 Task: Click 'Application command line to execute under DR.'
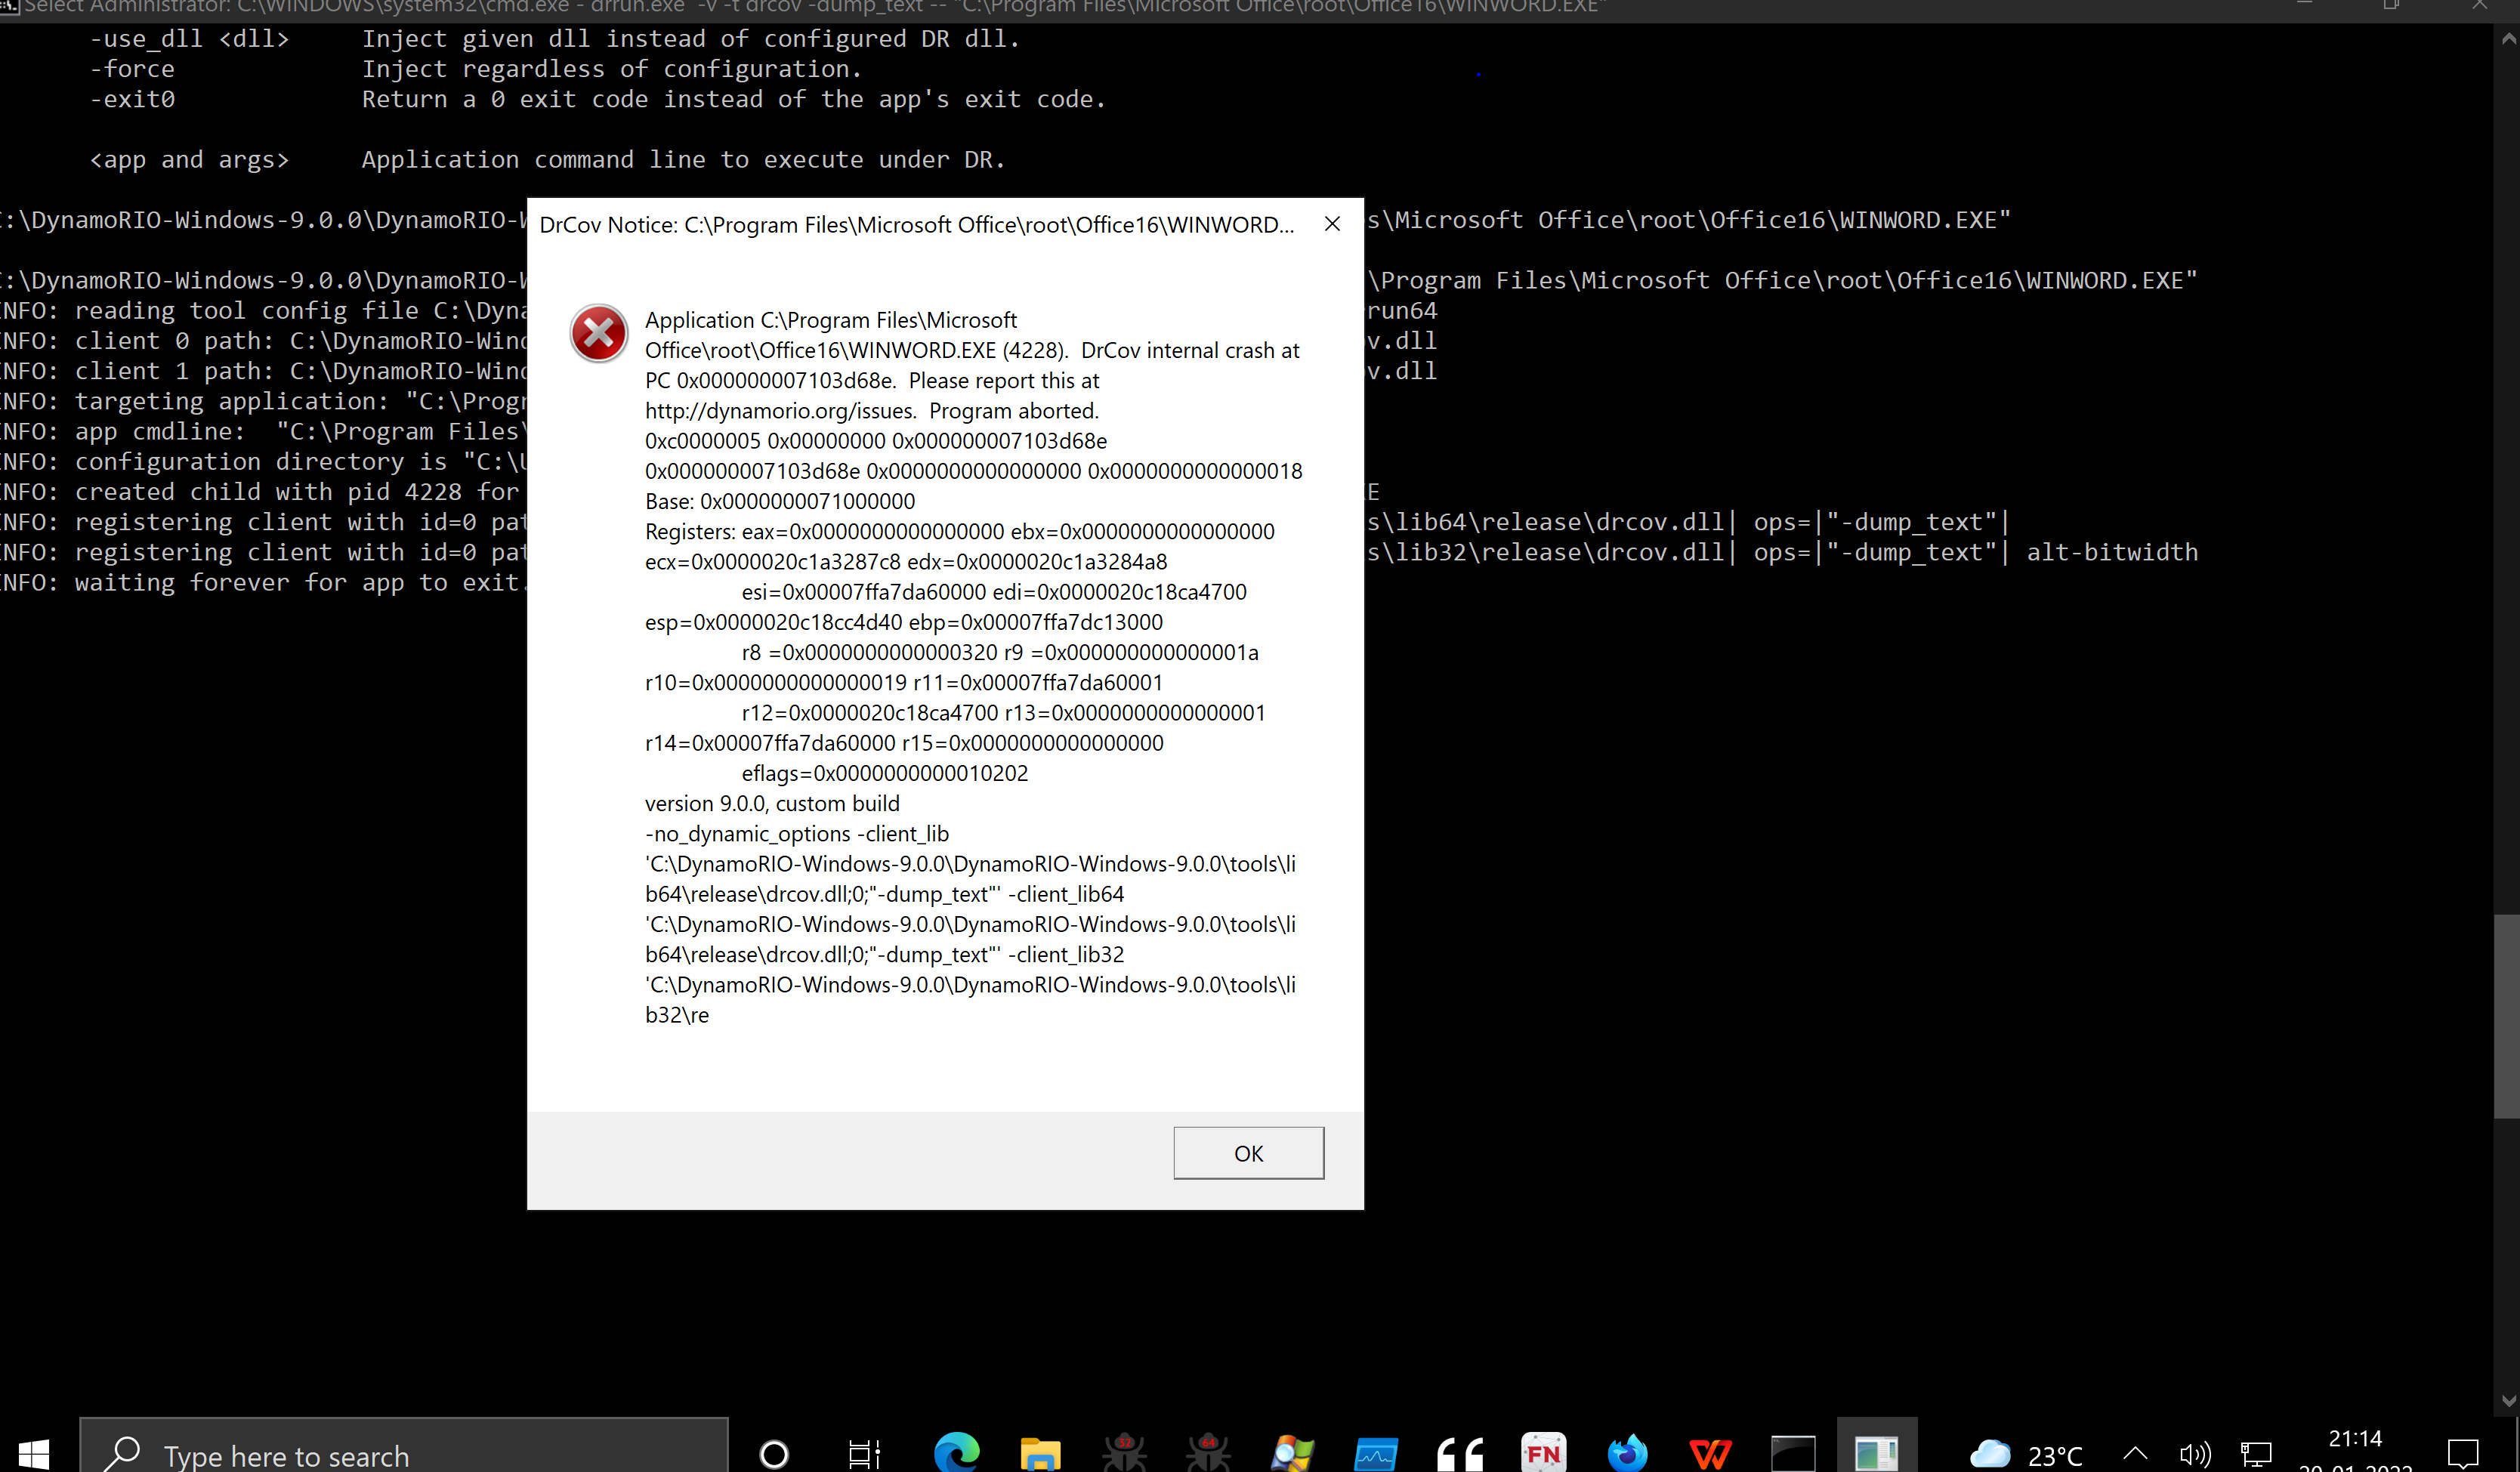tap(683, 160)
